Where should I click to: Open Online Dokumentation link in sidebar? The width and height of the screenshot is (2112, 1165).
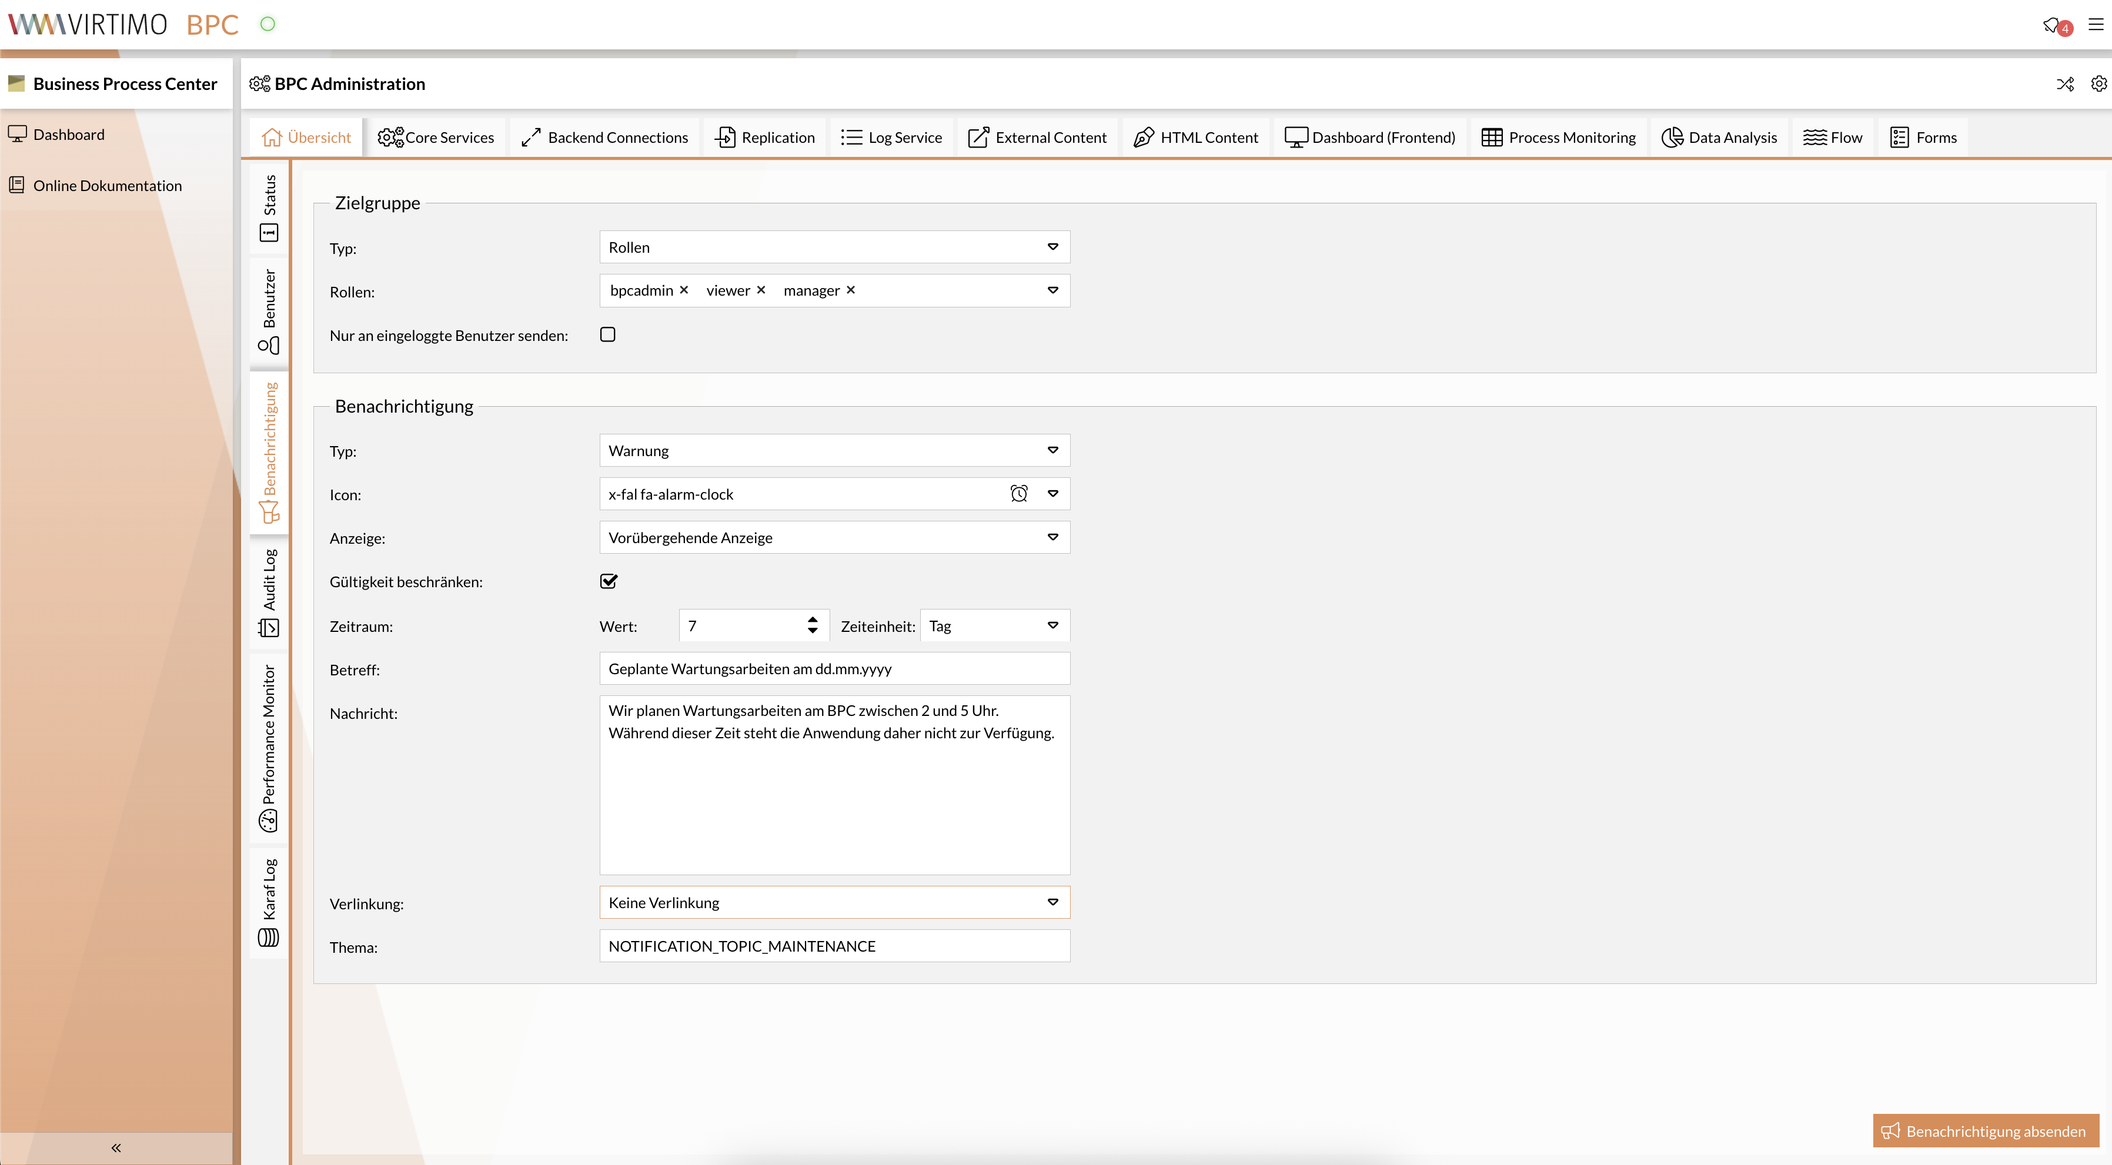(x=106, y=185)
